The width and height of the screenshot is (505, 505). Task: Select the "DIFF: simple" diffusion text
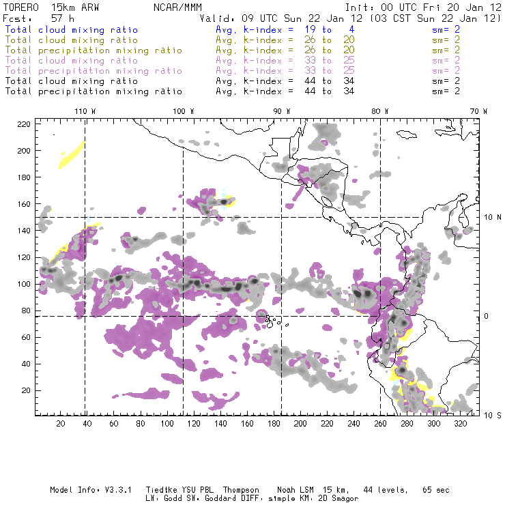pyautogui.click(x=270, y=499)
